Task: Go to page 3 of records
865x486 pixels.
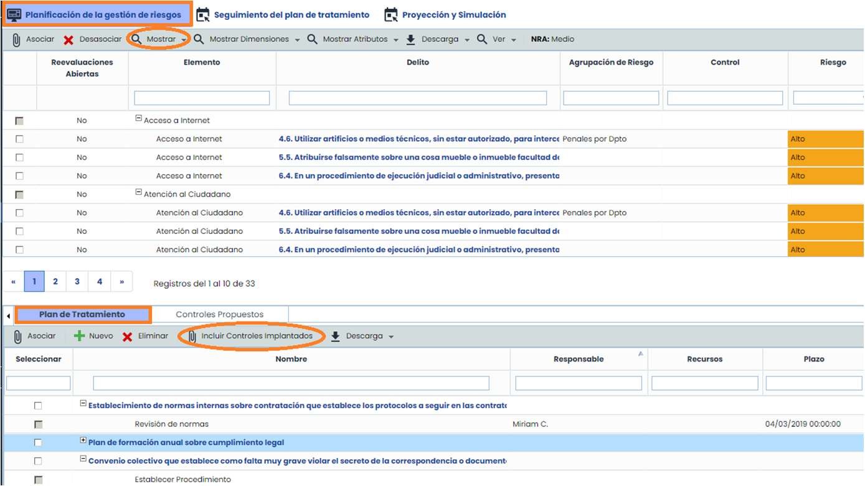Action: tap(77, 282)
